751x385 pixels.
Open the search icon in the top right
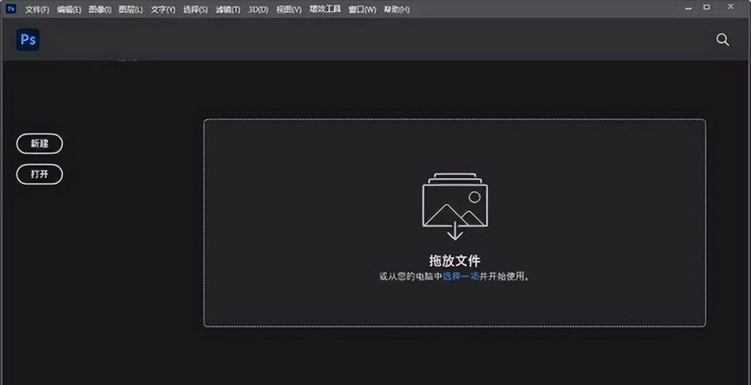pos(722,40)
